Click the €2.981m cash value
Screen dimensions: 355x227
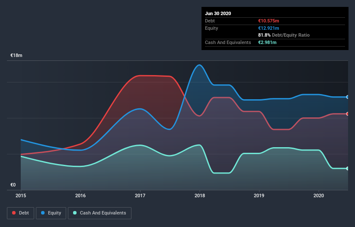click(267, 42)
